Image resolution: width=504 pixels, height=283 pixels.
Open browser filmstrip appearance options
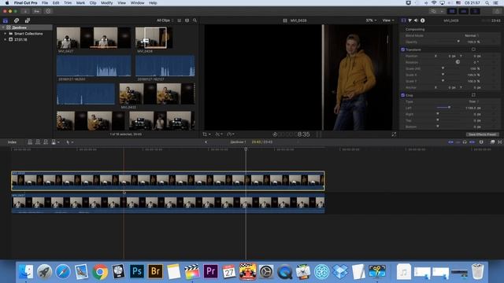[x=187, y=20]
